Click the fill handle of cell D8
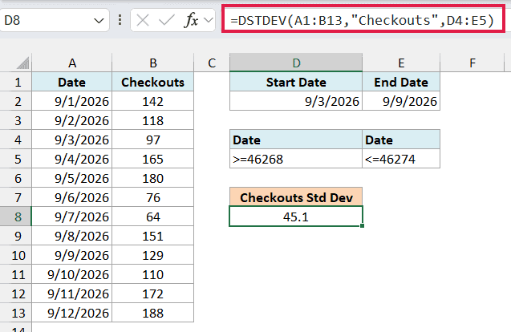Image resolution: width=511 pixels, height=332 pixels. [362, 225]
